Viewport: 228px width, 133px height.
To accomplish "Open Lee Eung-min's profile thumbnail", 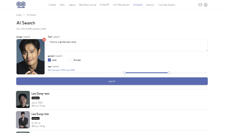I will tap(23, 120).
